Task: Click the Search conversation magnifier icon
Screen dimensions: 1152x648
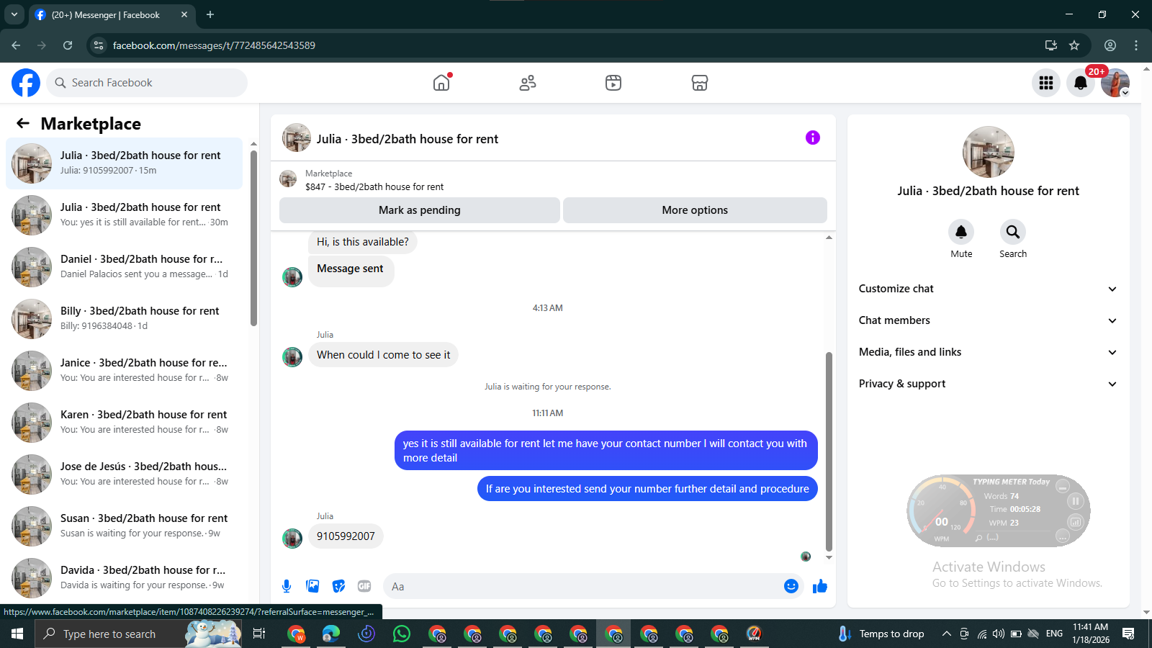Action: [x=1013, y=232]
